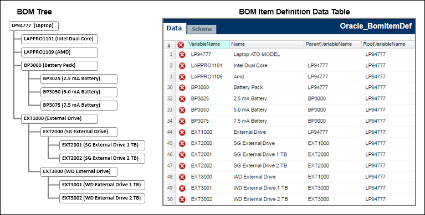This screenshot has width=425, height=215.
Task: Select the EXT2002 (SG External Drive 2 TB) node
Action: click(102, 159)
